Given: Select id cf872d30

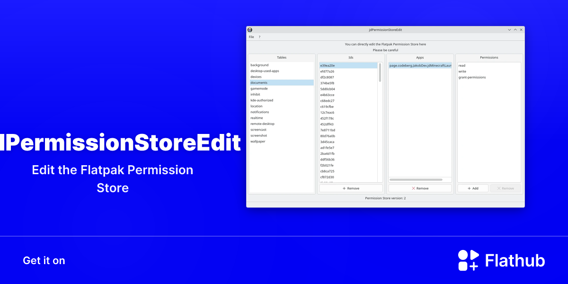Looking at the screenshot, I should (x=348, y=177).
